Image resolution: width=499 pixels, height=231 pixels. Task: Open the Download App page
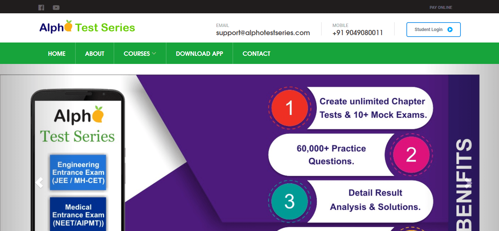pyautogui.click(x=199, y=54)
